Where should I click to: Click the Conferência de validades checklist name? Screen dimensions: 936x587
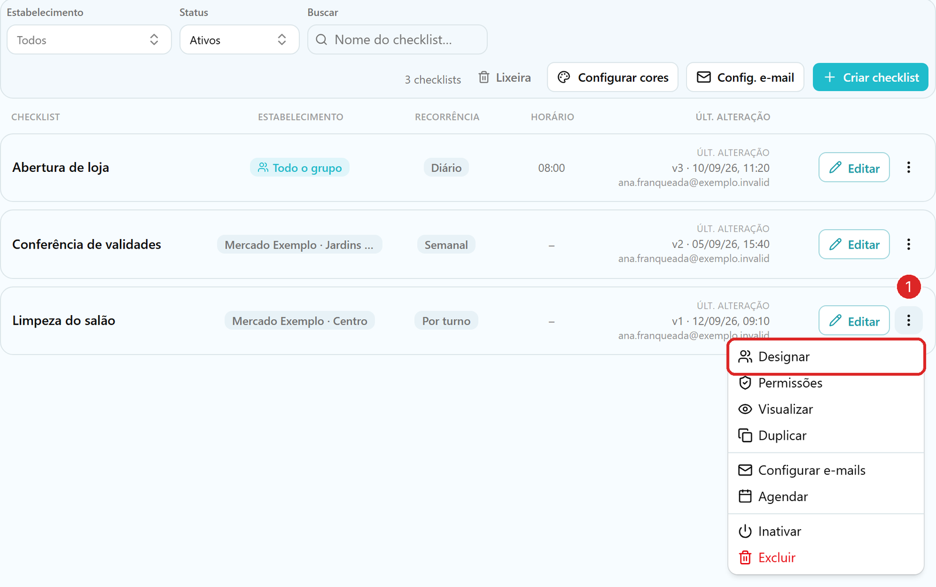point(87,244)
